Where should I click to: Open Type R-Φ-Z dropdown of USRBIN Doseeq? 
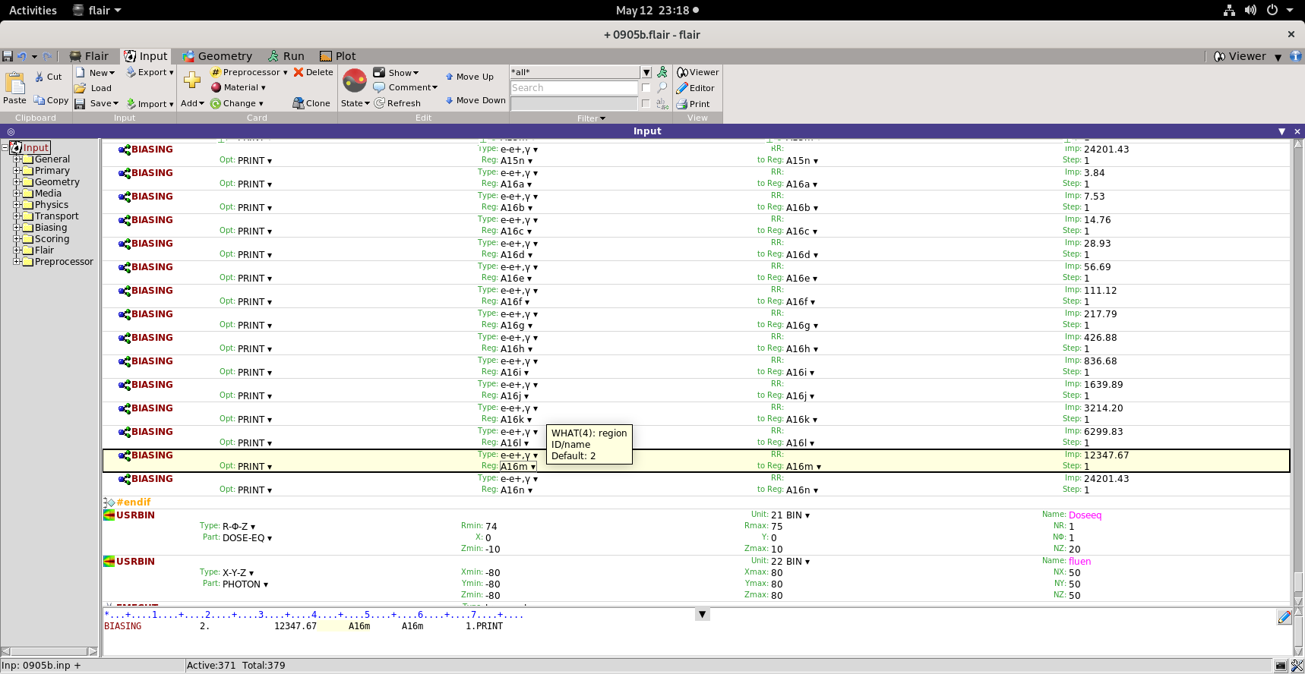pyautogui.click(x=239, y=527)
